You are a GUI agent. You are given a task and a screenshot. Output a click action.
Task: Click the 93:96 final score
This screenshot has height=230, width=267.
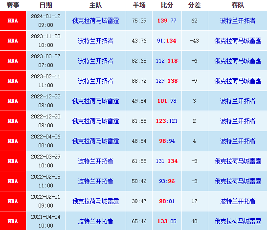click(x=167, y=181)
